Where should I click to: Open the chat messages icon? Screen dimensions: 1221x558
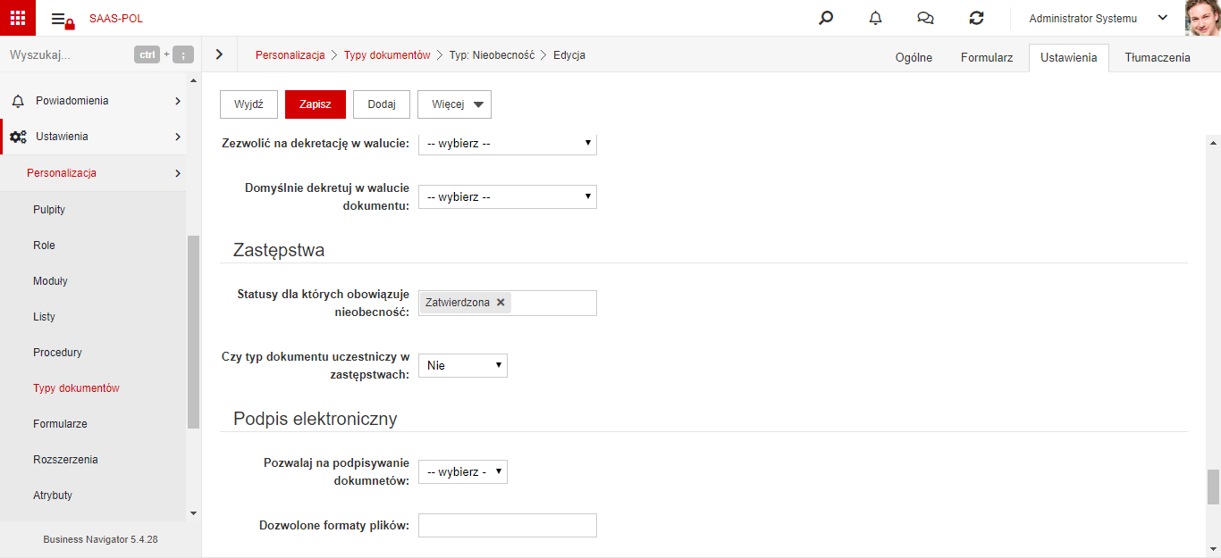tap(925, 18)
